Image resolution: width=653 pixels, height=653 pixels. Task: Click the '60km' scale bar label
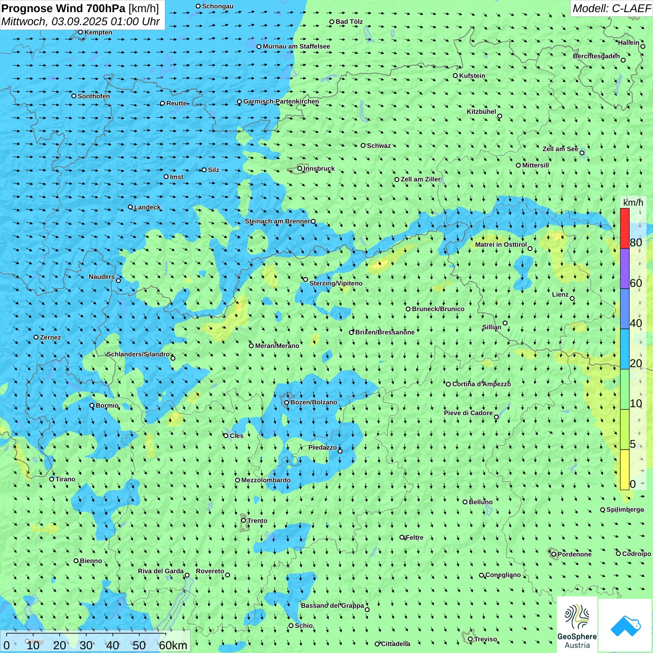click(x=173, y=645)
